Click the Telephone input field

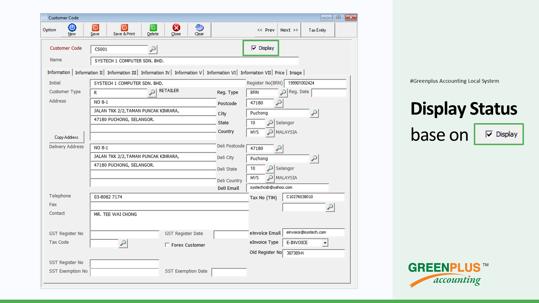[x=169, y=197]
